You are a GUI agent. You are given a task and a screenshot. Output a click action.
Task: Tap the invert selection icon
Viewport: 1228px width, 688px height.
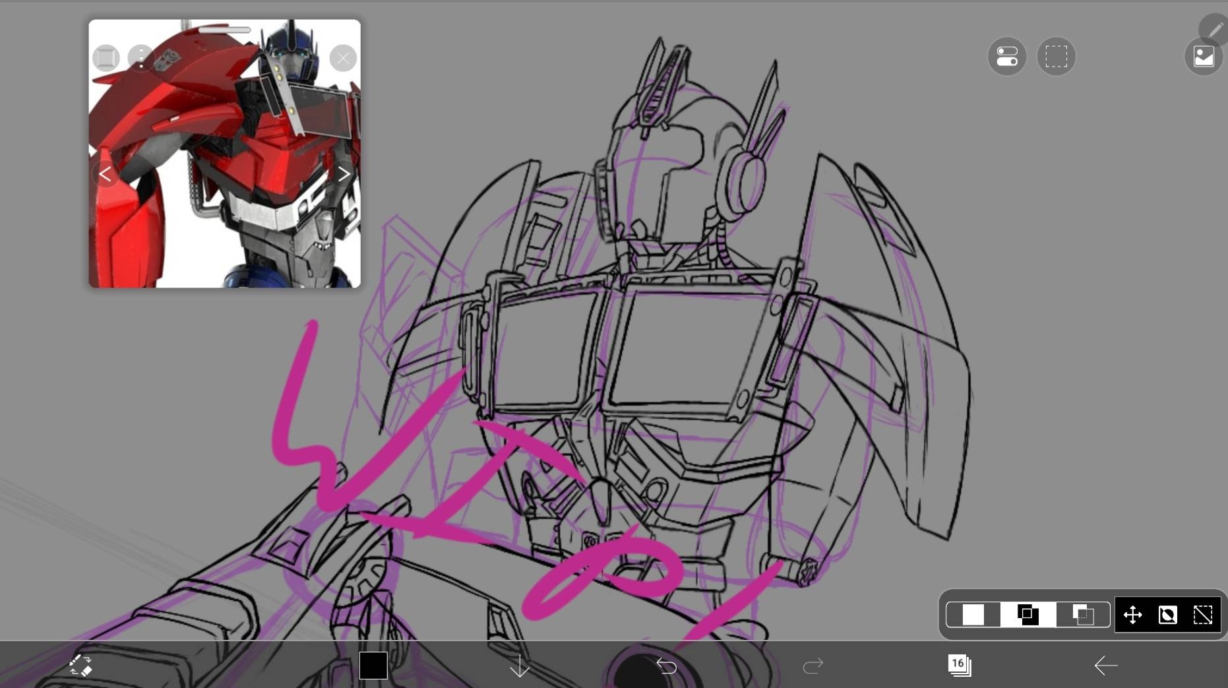[x=1167, y=615]
